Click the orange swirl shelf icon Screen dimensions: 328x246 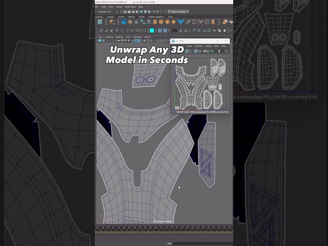[x=112, y=22]
